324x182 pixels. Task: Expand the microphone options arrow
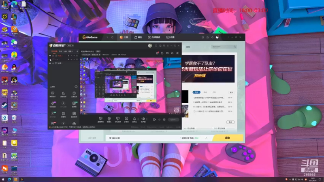[138, 119]
